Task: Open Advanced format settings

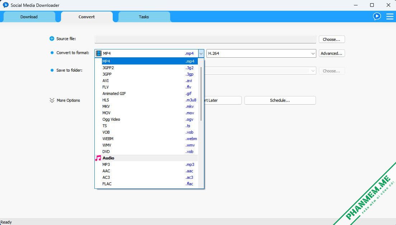Action: point(332,53)
